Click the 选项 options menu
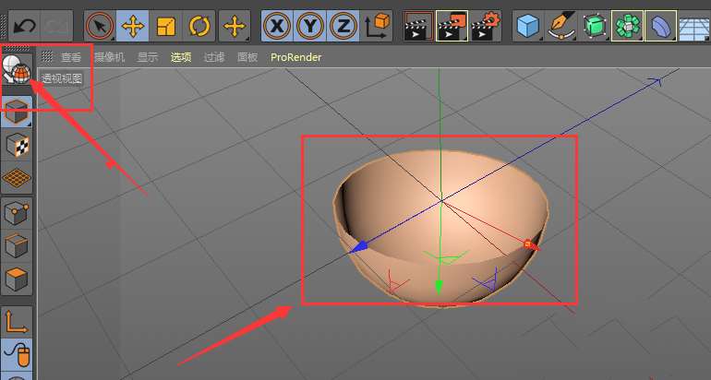Screen dimensions: 711x380 coord(181,57)
